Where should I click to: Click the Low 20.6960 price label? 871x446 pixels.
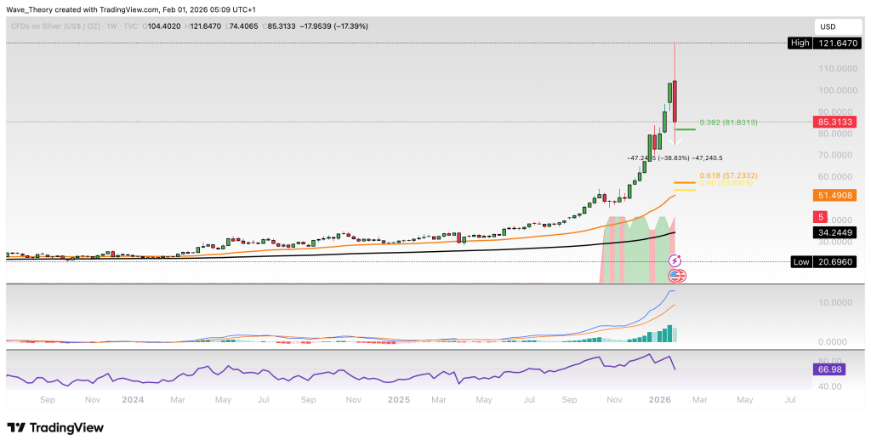pos(826,262)
